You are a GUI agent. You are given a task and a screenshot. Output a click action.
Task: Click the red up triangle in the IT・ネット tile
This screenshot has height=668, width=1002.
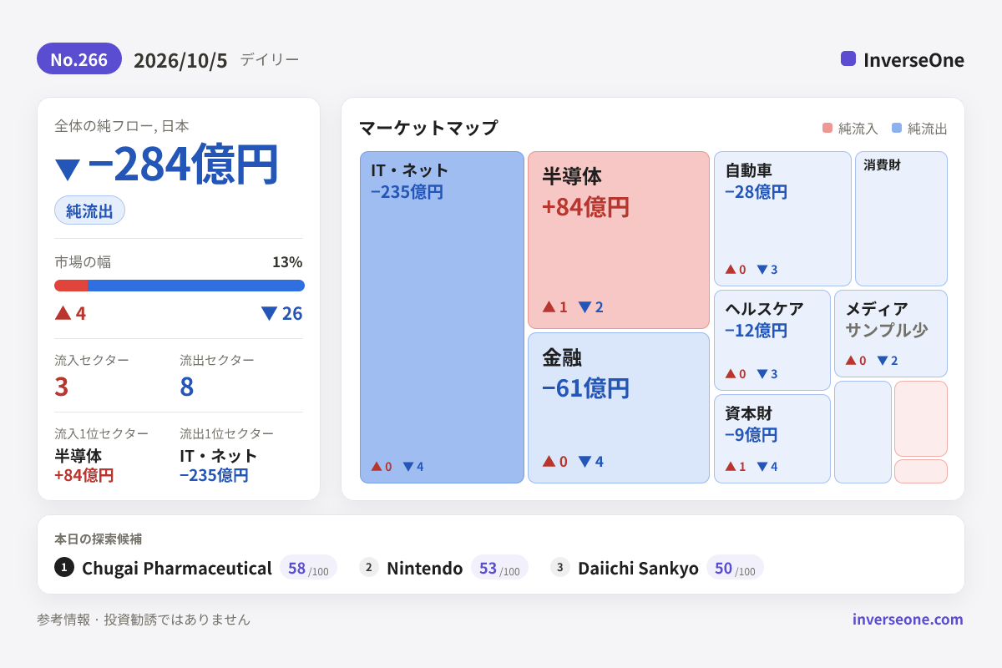377,466
